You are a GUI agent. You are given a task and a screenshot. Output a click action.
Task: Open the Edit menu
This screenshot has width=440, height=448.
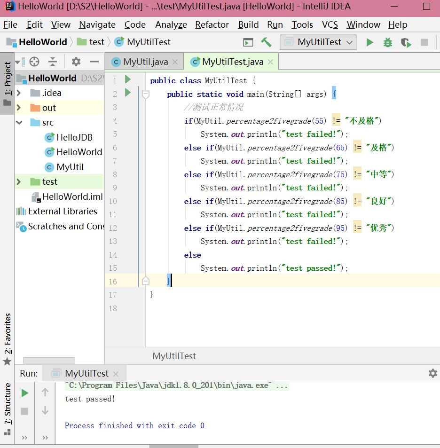(x=35, y=25)
